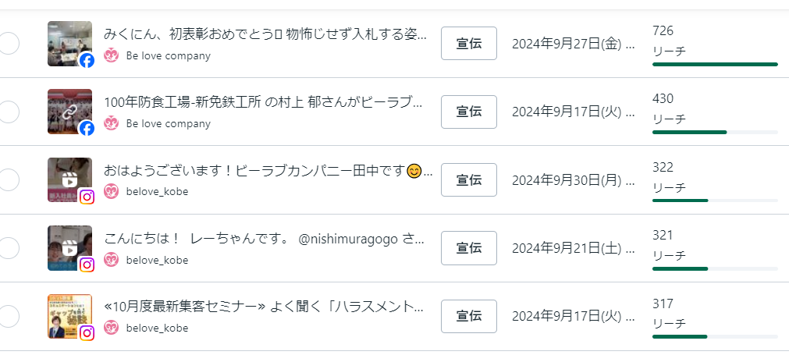Screen dimensions: 789x355
Task: Open the link thumbnail of 村上 郁さん post
Action: [x=70, y=112]
